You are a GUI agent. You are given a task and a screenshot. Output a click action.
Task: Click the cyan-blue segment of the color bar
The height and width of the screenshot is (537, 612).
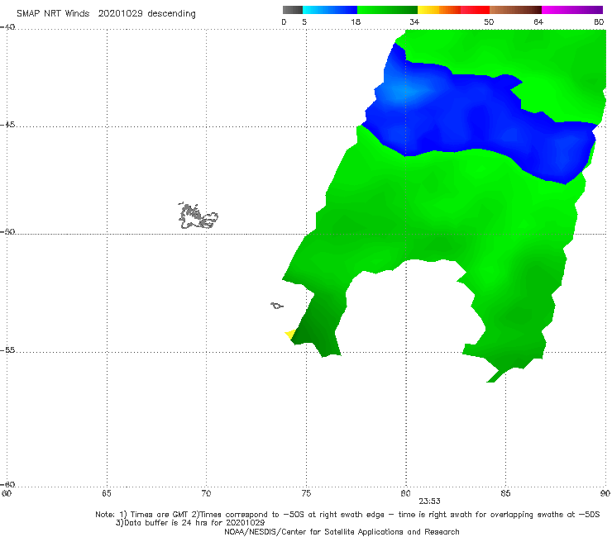330,10
